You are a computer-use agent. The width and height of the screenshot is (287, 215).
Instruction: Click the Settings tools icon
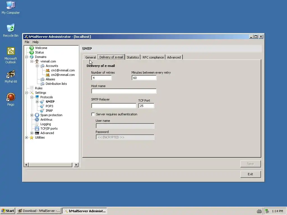(32, 93)
